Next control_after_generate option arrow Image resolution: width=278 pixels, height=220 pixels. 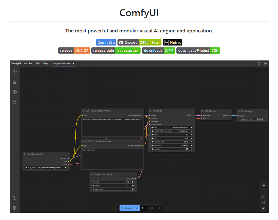191,131
